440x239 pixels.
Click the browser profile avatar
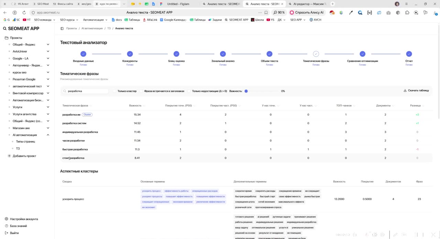(x=397, y=4)
